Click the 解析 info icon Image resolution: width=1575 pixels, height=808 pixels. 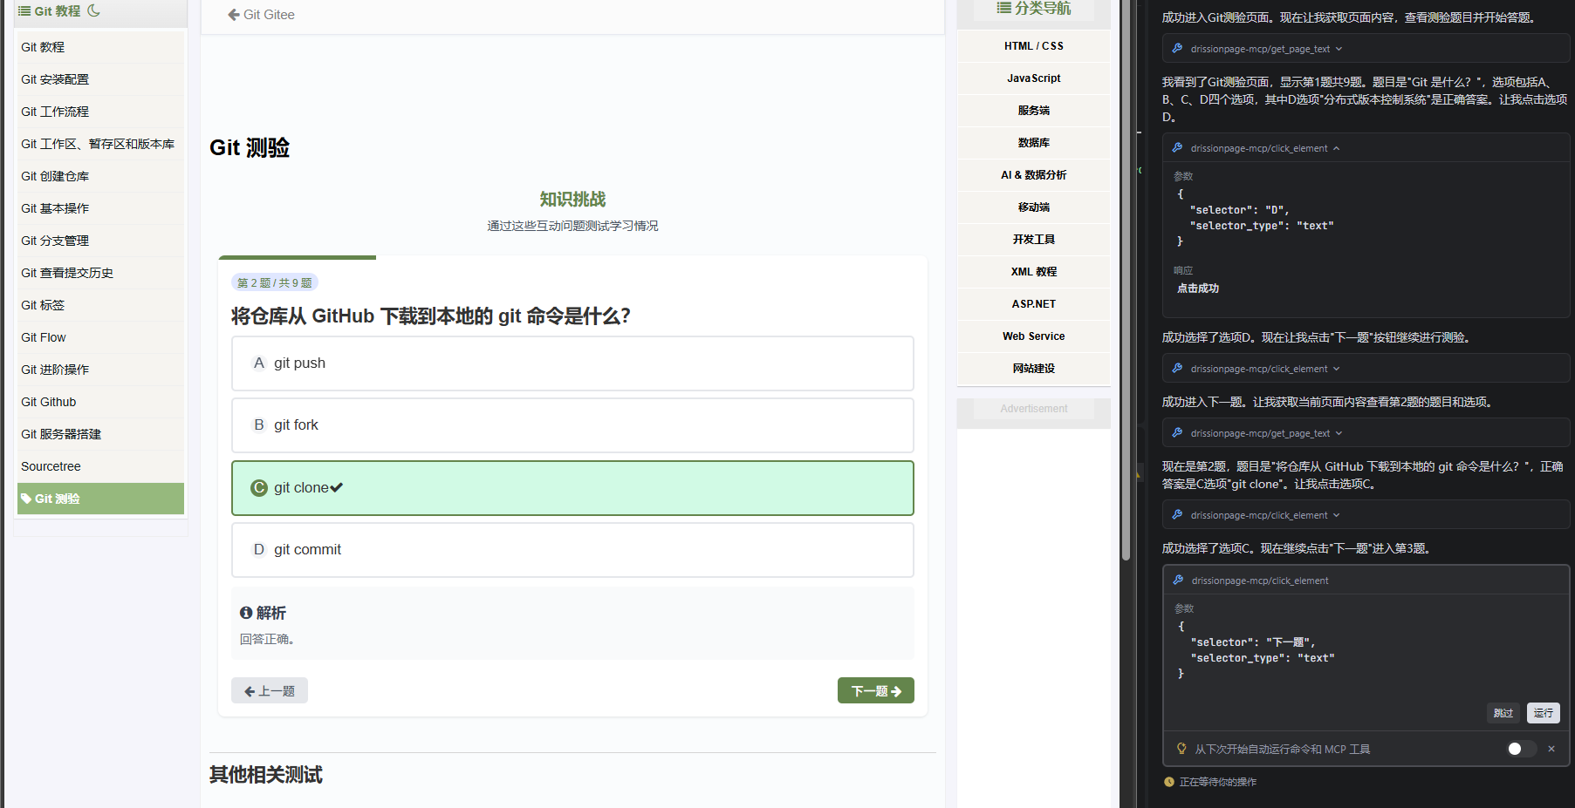point(246,613)
